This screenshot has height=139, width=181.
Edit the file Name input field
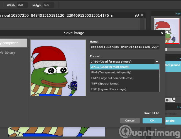125,47
